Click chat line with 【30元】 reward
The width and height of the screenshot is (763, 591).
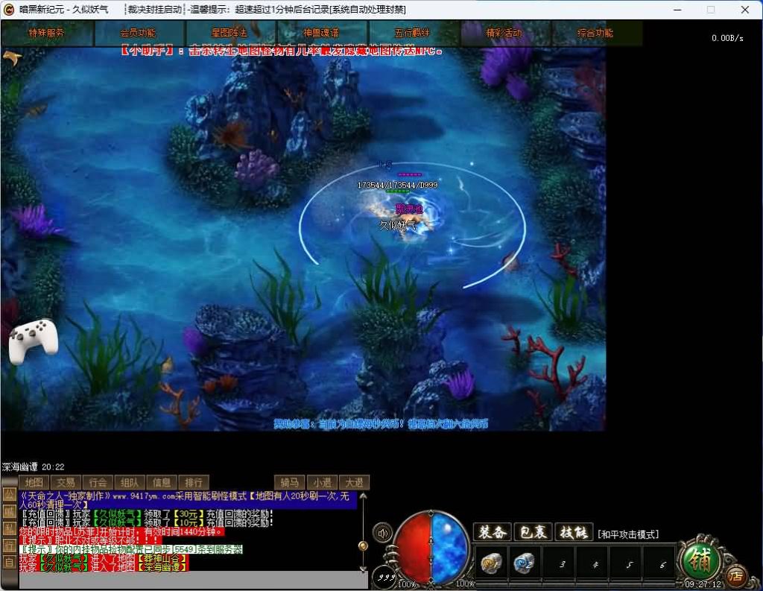coord(147,513)
